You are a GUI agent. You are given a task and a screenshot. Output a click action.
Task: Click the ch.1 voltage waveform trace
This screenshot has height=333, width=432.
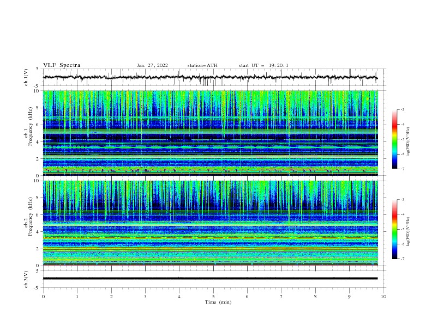coord(210,77)
